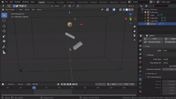This screenshot has height=99, width=176.
Task: Select the Measure tool
Action: [4, 52]
